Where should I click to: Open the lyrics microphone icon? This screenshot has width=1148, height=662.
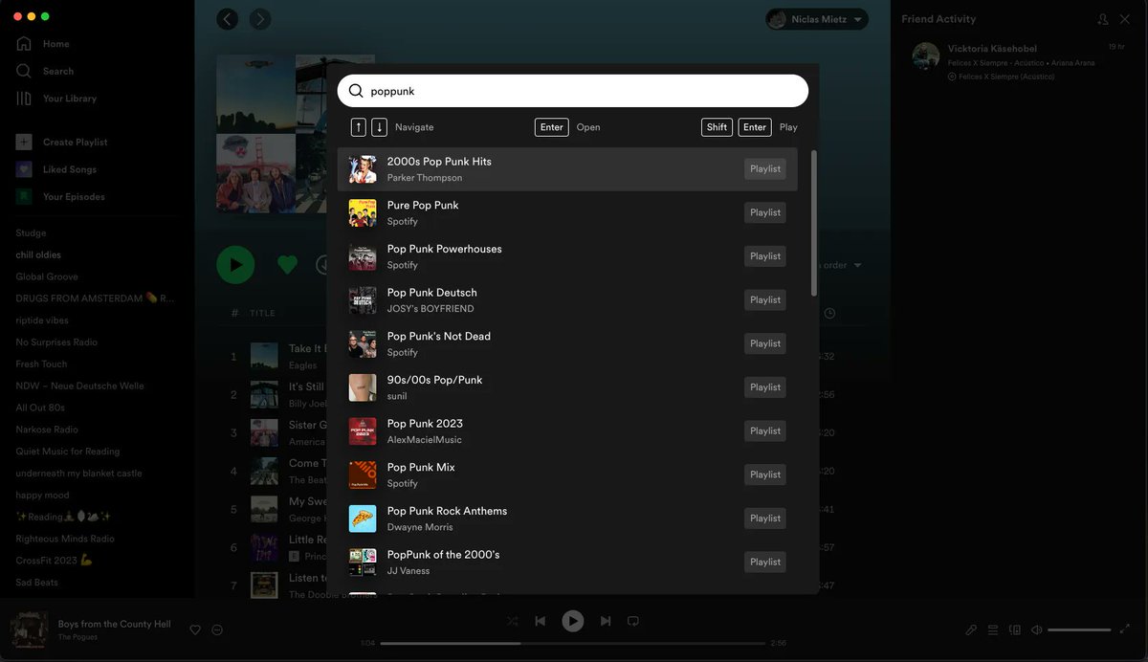971,629
